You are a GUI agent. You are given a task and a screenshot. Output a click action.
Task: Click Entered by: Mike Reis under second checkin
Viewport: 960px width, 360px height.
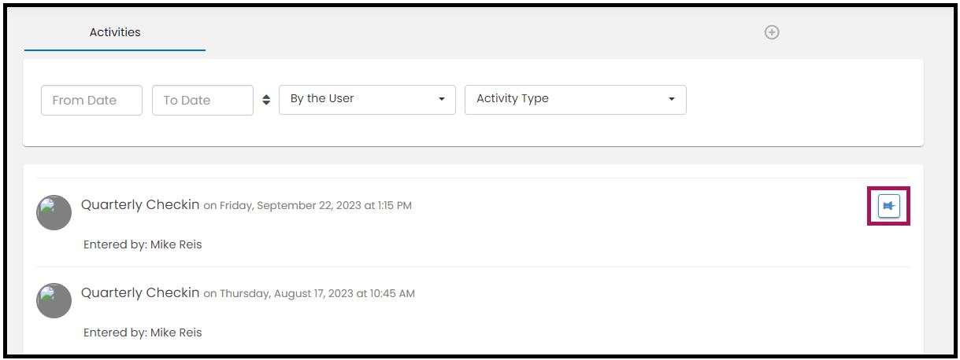143,332
